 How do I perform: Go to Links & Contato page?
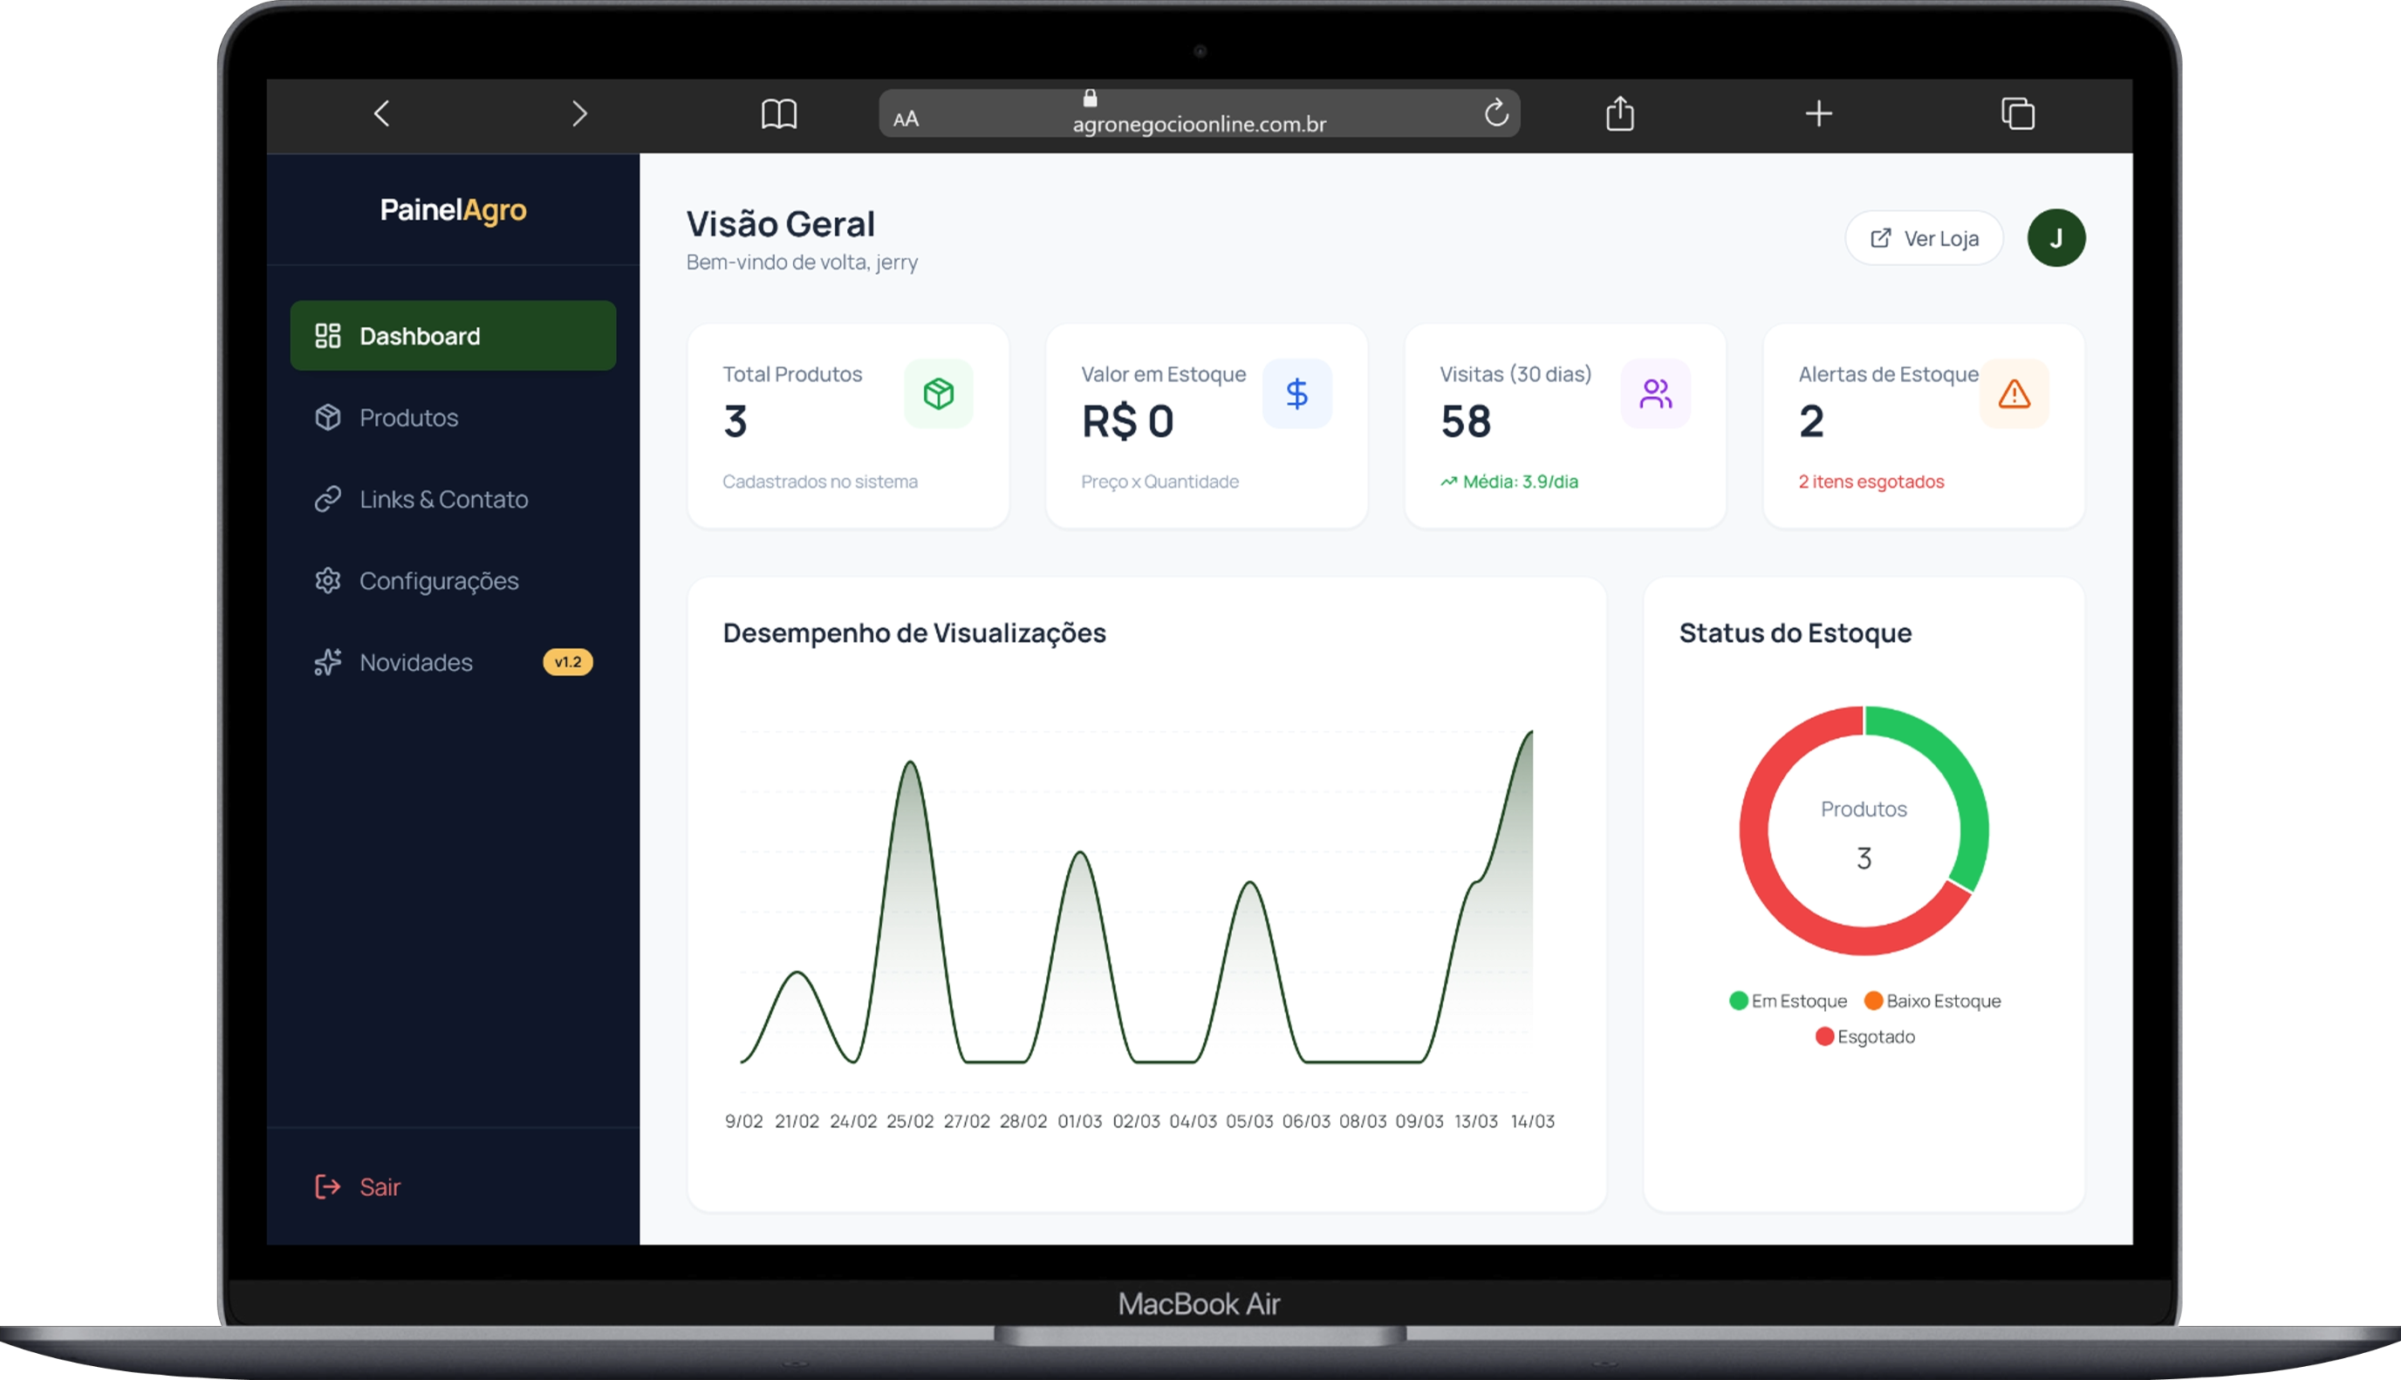(x=442, y=500)
